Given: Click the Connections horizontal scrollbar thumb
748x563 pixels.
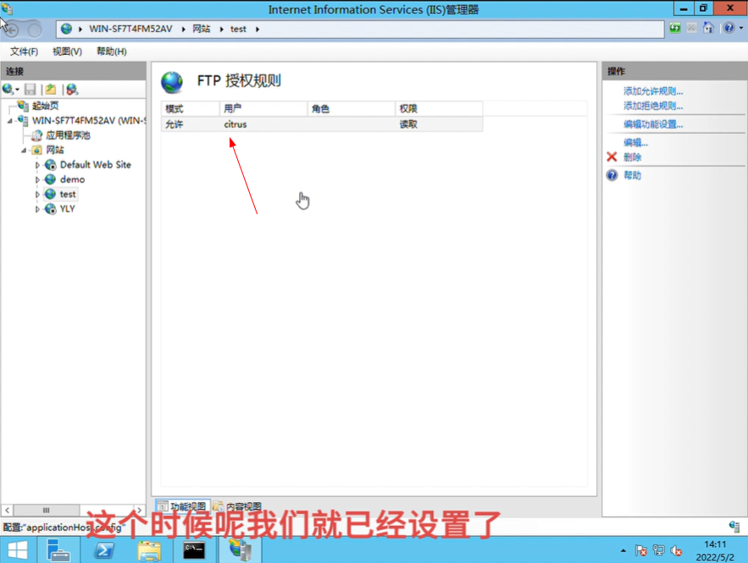Looking at the screenshot, I should tap(47, 510).
